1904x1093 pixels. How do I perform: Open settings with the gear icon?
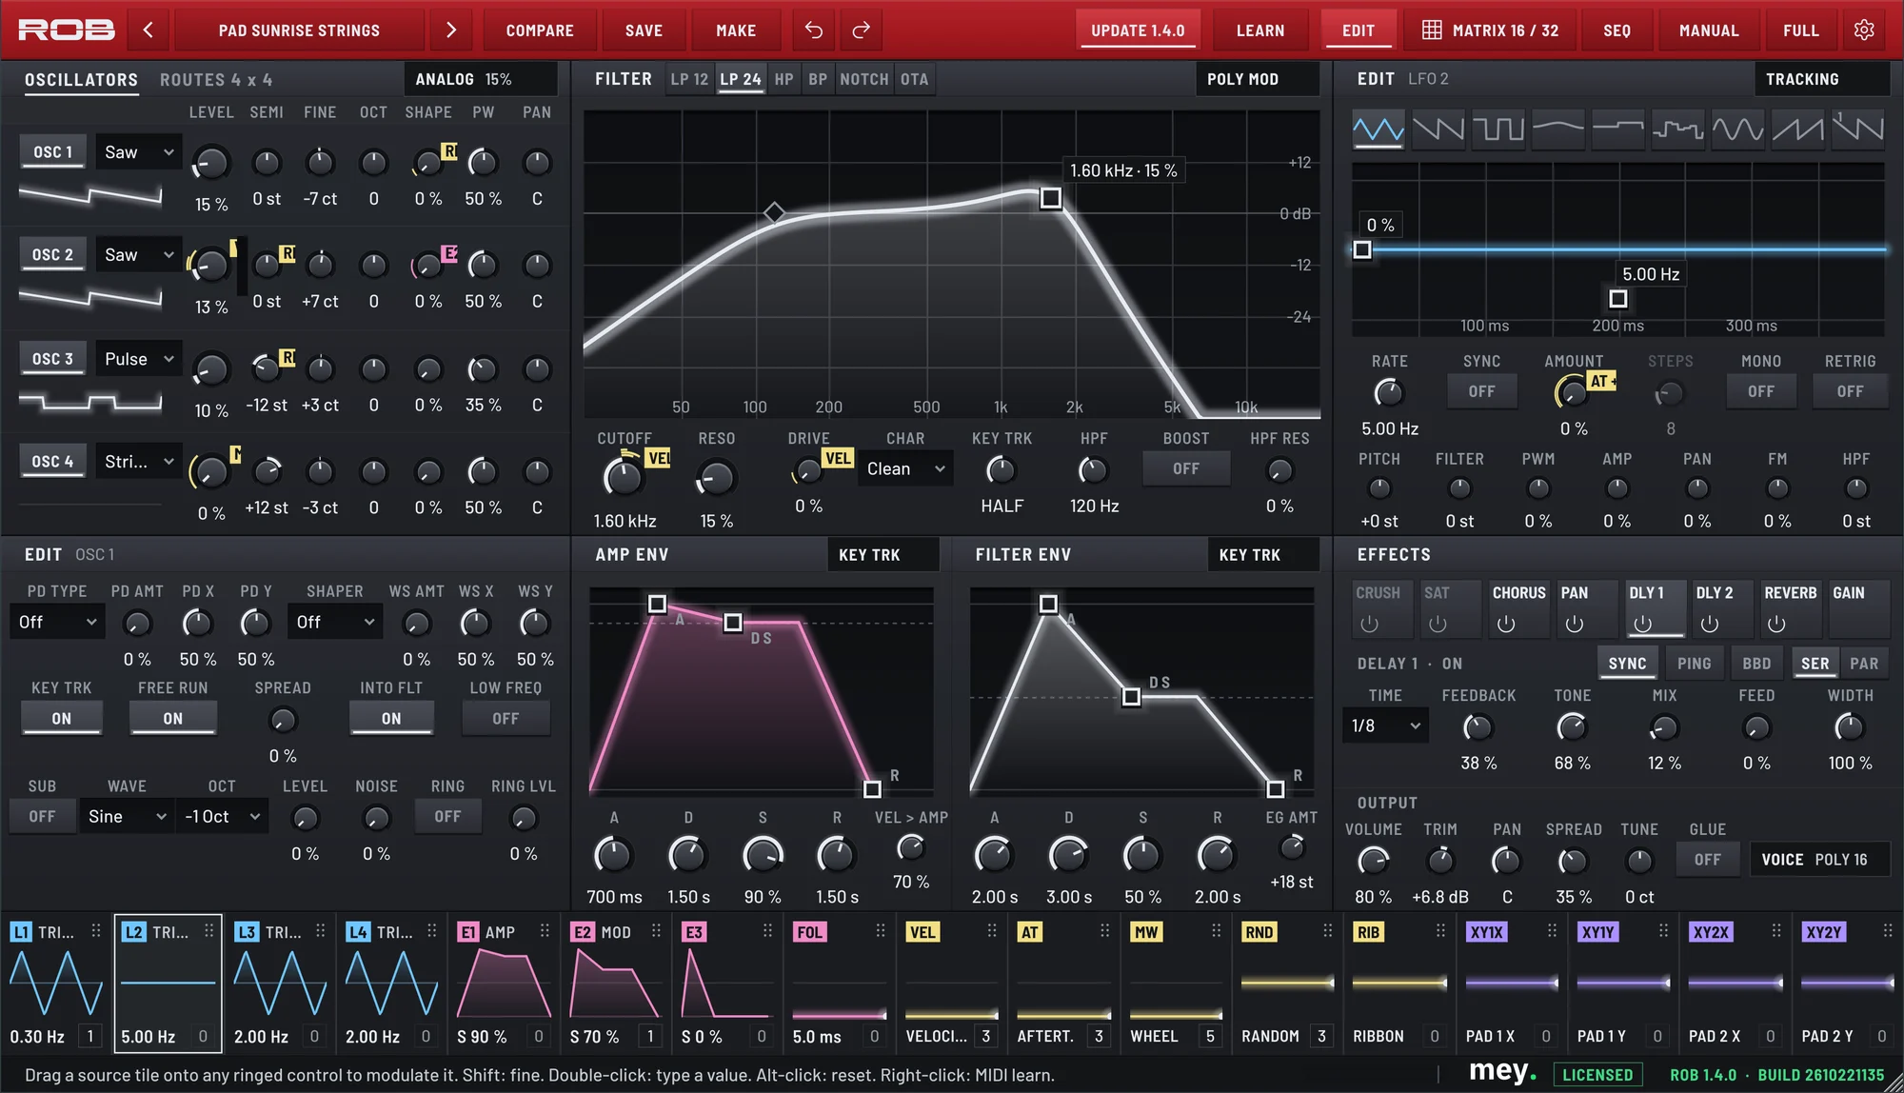pos(1864,30)
